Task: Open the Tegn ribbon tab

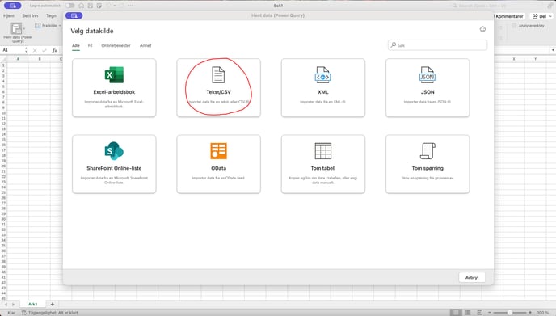Action: pos(52,15)
